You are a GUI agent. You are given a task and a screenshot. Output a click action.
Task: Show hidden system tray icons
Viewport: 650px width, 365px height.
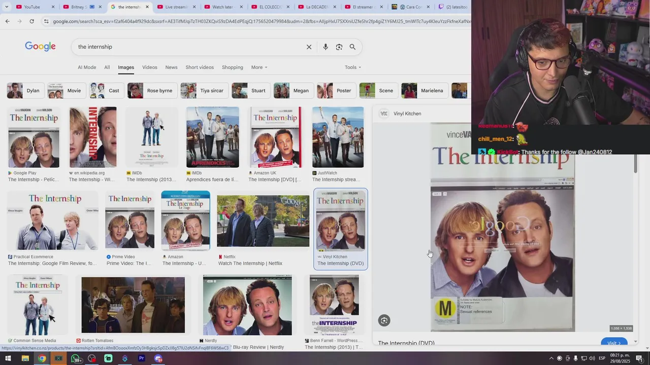pos(551,358)
